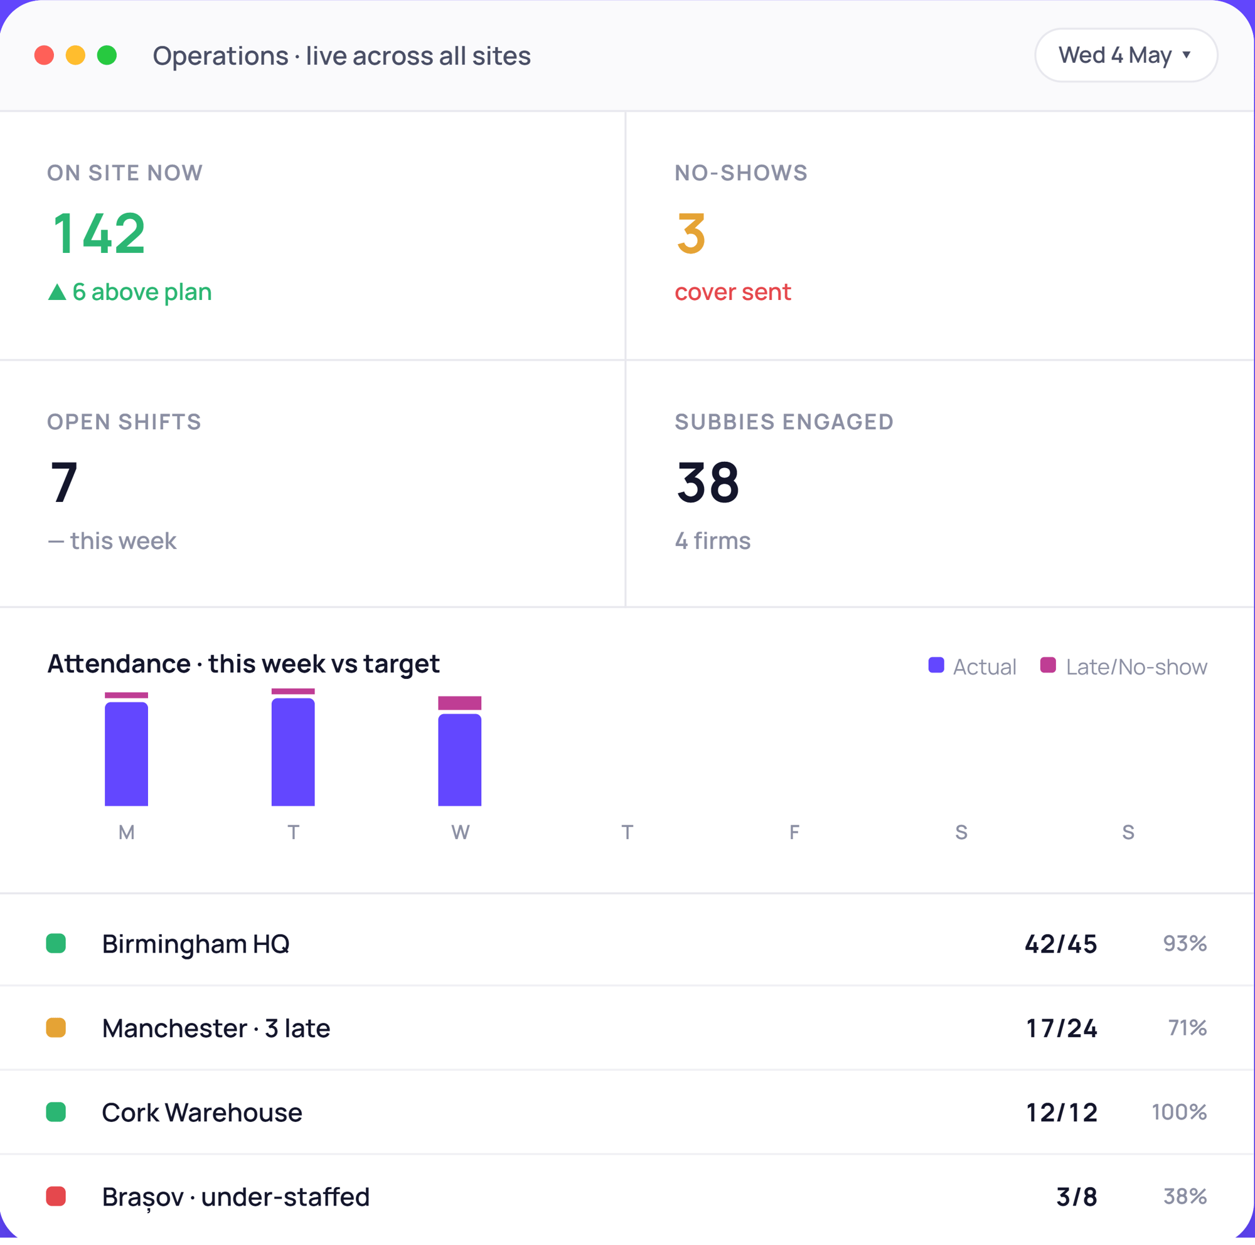This screenshot has width=1255, height=1245.
Task: Click the M day label on chart axis
Action: [127, 832]
